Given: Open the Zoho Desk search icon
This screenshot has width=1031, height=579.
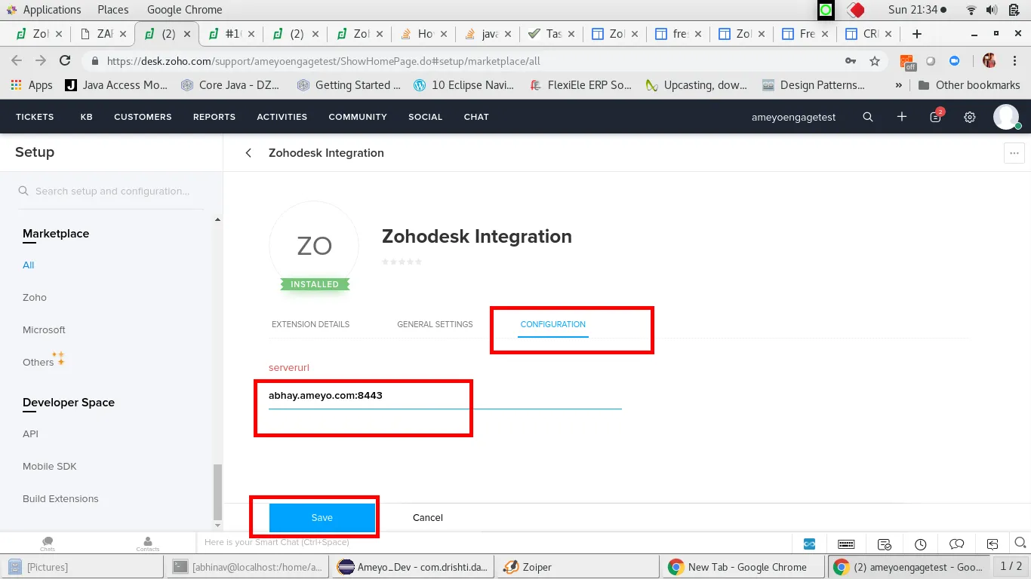Looking at the screenshot, I should pos(868,117).
